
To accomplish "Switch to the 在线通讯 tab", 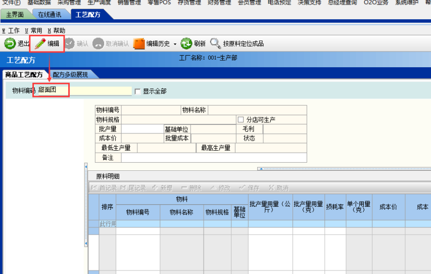I will pos(50,15).
